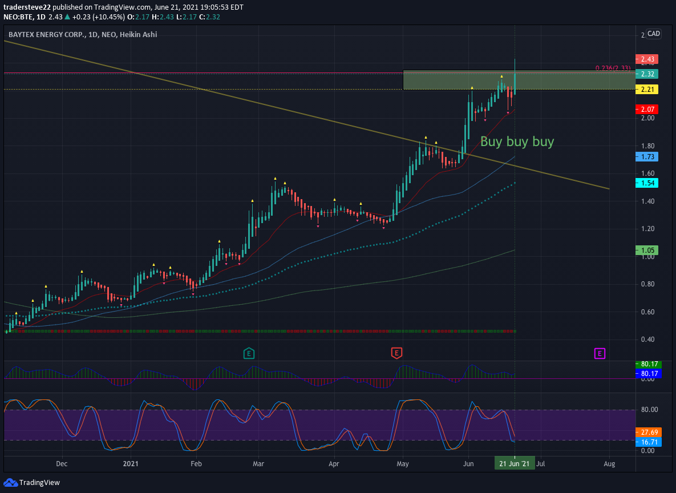Click the green earnings E marker
Screen dimensions: 676x493
pos(249,354)
